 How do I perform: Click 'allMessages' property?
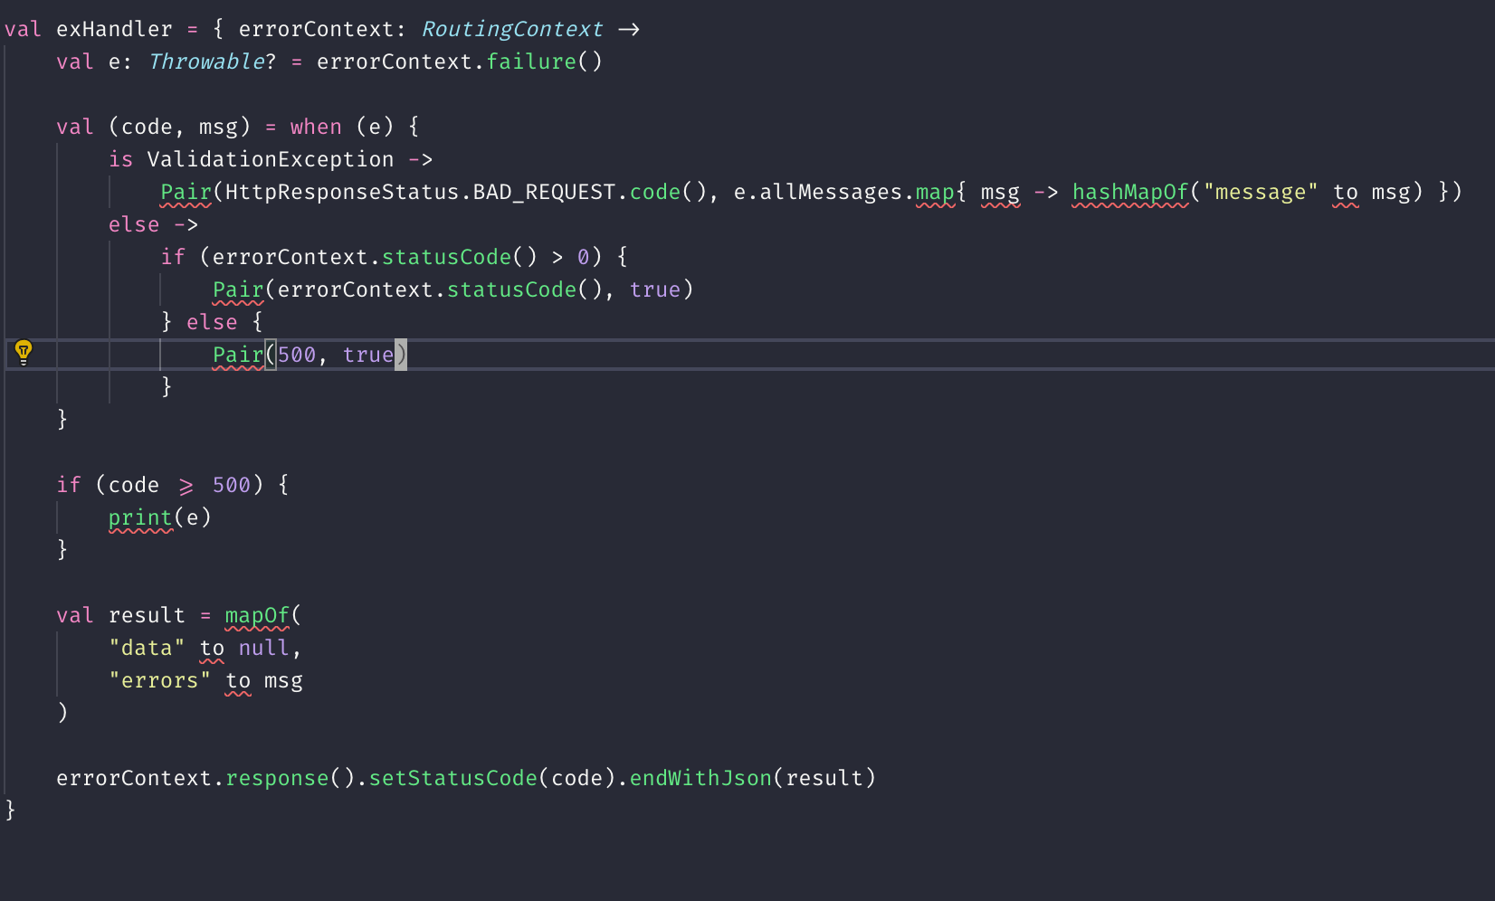coord(831,192)
